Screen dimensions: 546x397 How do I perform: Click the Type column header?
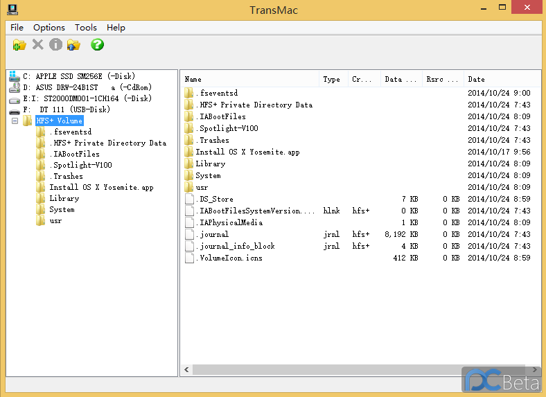click(332, 79)
